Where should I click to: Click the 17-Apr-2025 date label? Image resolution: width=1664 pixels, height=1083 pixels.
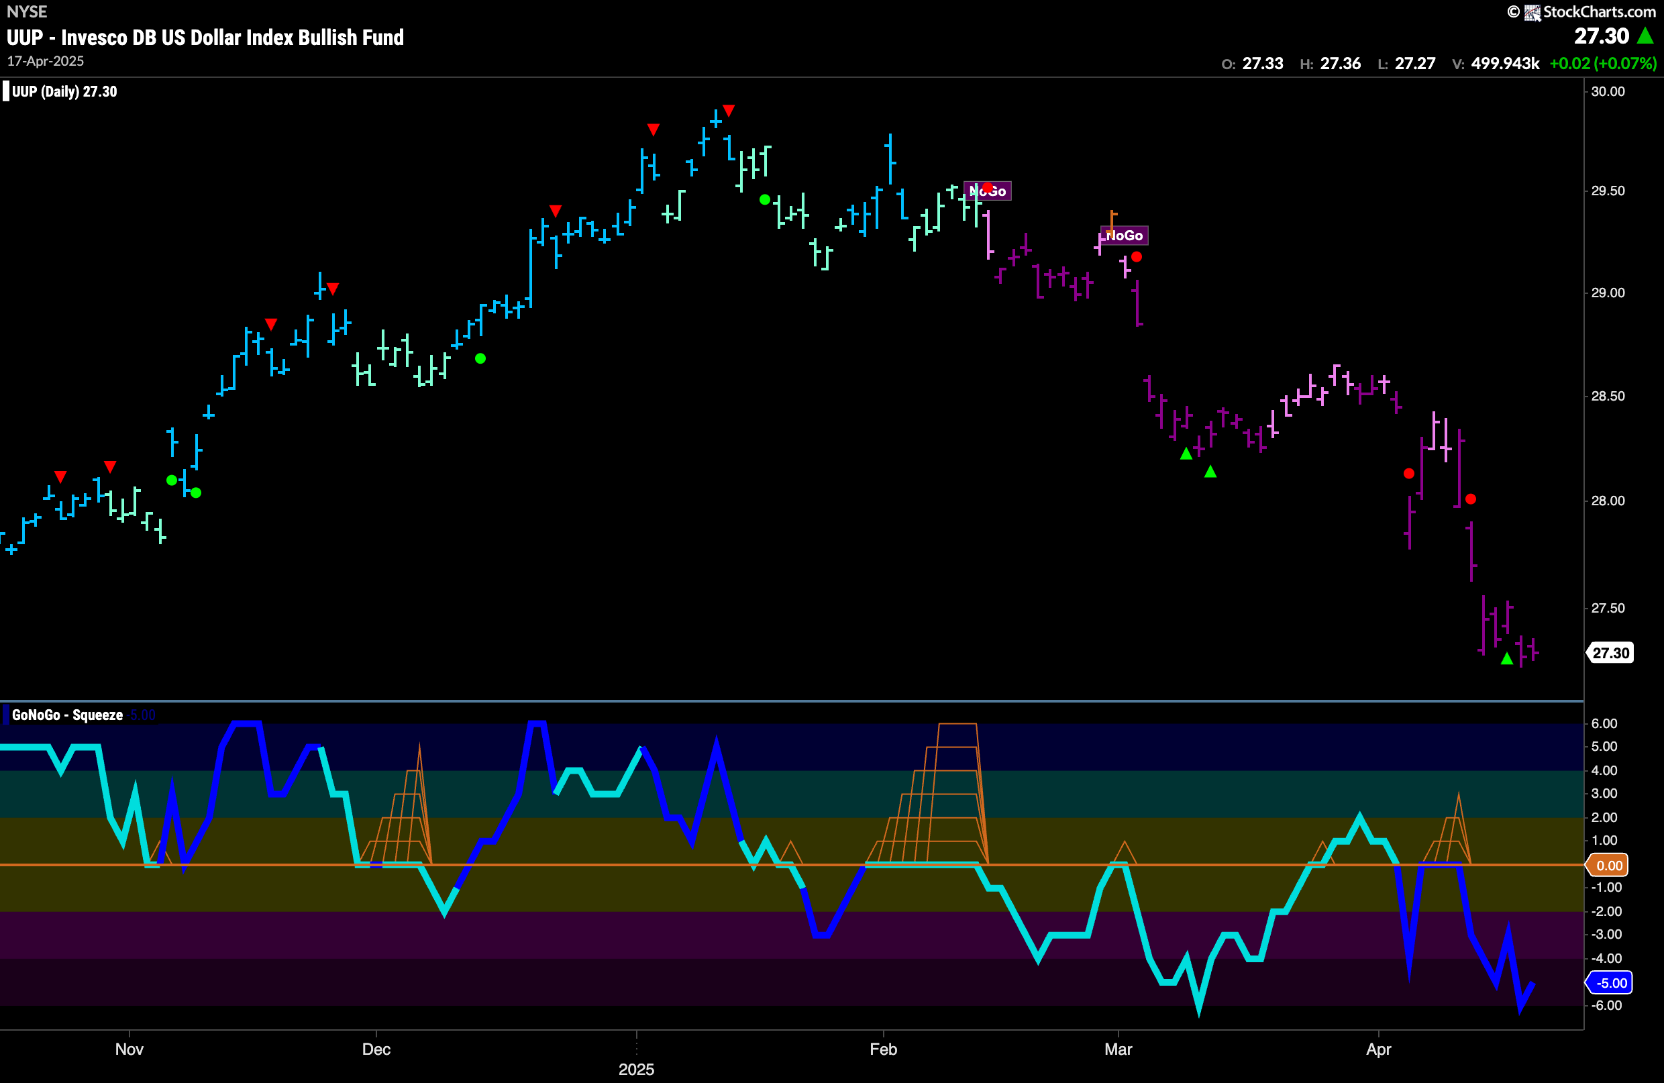46,61
